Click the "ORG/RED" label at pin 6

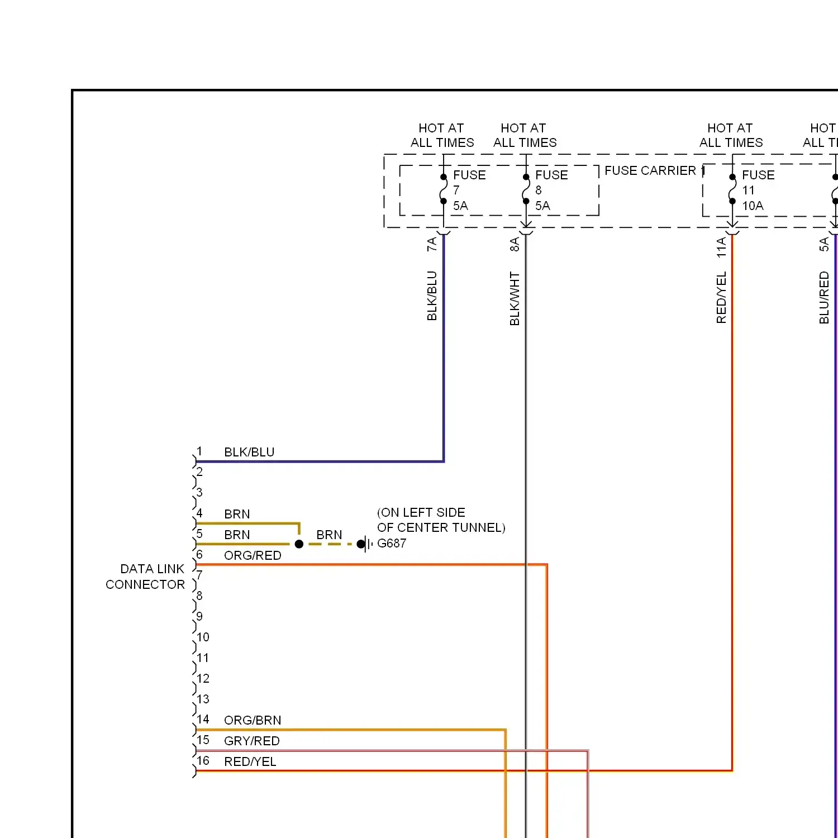point(253,555)
